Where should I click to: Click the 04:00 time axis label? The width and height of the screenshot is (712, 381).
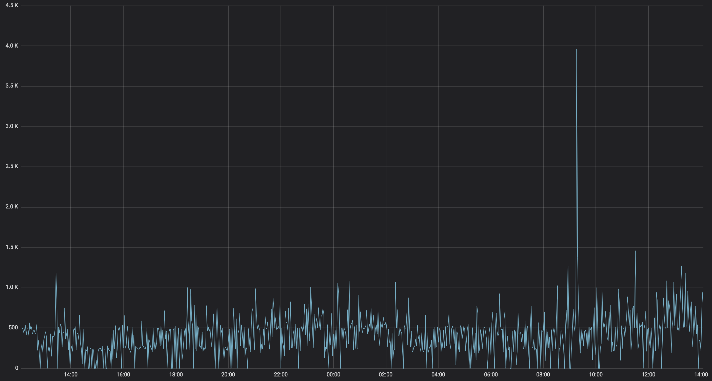[x=438, y=375]
